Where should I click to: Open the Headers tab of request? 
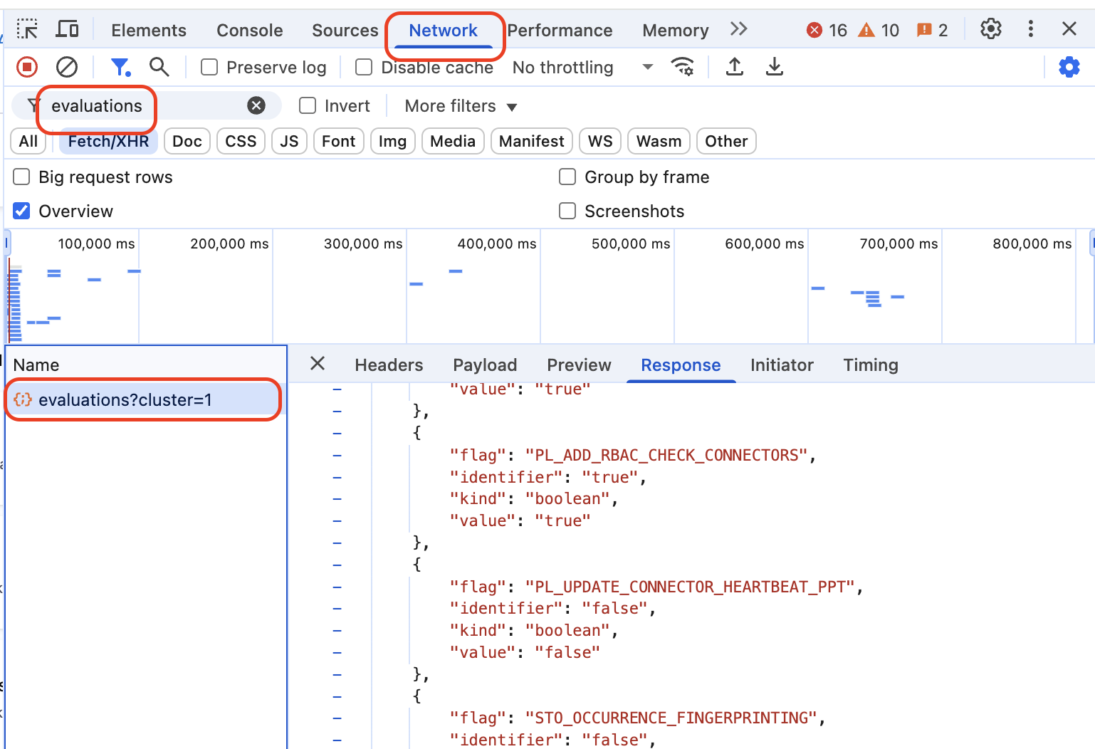click(389, 365)
